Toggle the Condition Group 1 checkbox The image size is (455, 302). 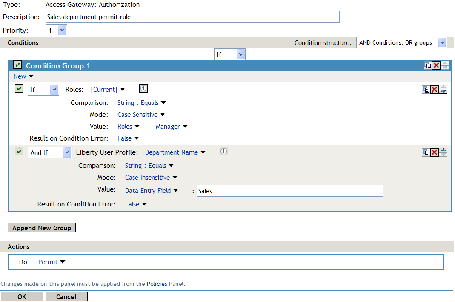tap(17, 65)
